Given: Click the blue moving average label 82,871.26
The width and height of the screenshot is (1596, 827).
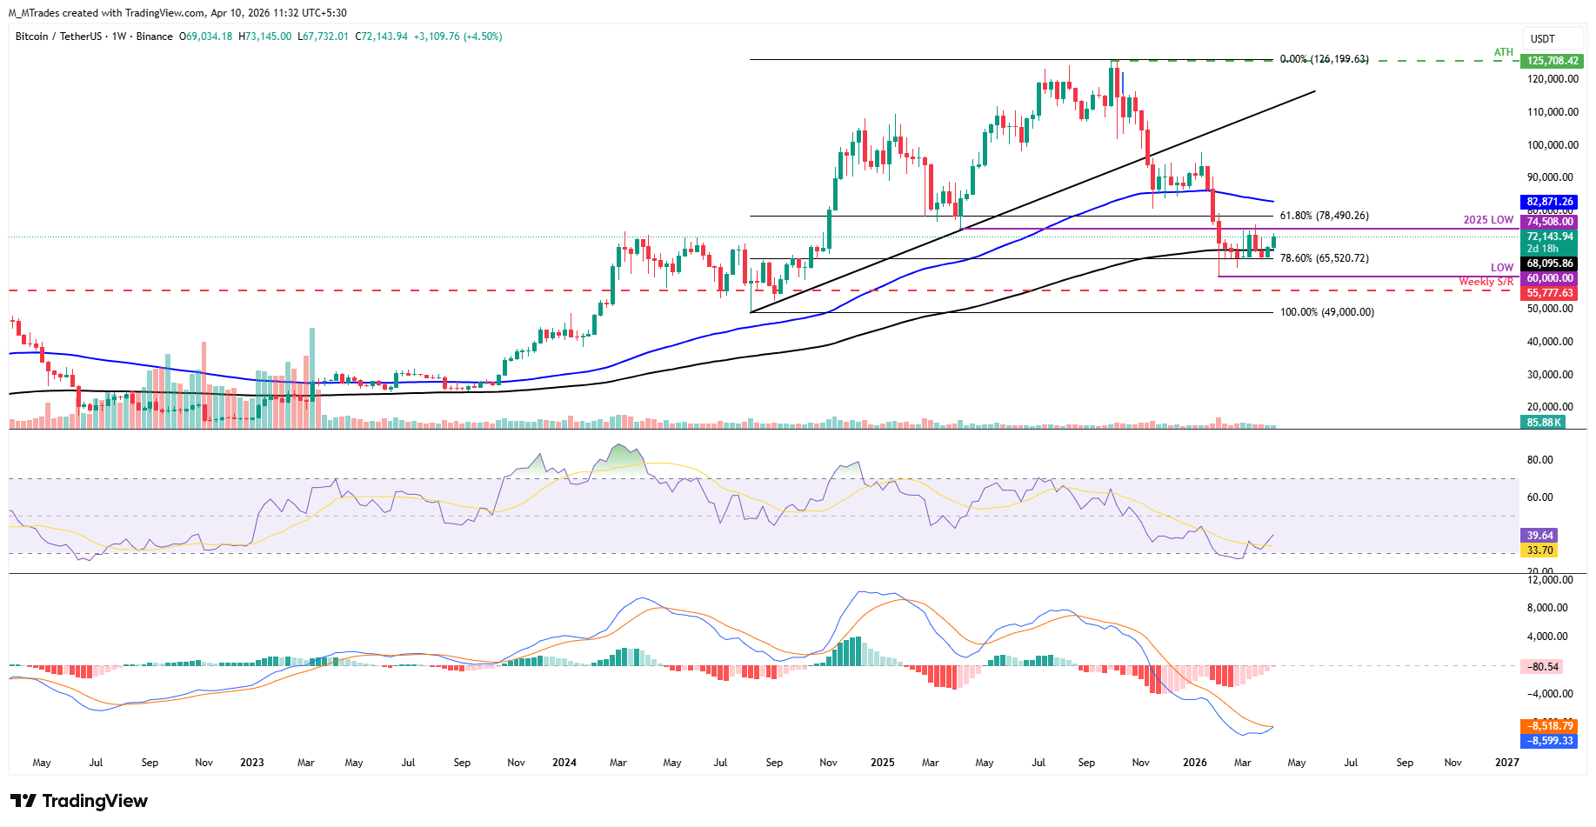Looking at the screenshot, I should tap(1550, 202).
